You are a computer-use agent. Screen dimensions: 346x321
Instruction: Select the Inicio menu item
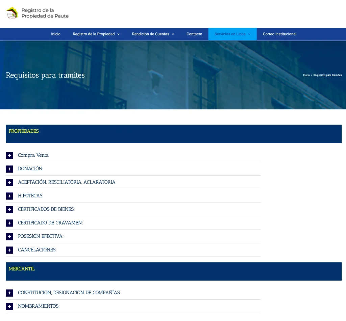[56, 34]
